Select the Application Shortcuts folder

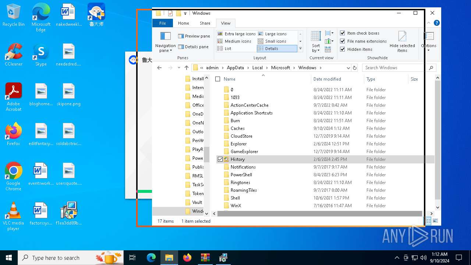(x=251, y=113)
